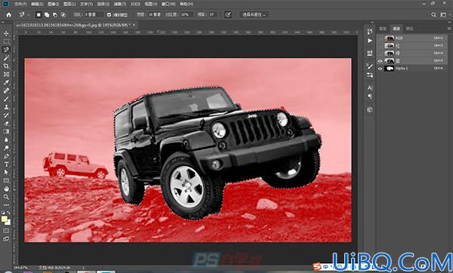Select the Move tool
The width and height of the screenshot is (453, 273).
pyautogui.click(x=6, y=33)
